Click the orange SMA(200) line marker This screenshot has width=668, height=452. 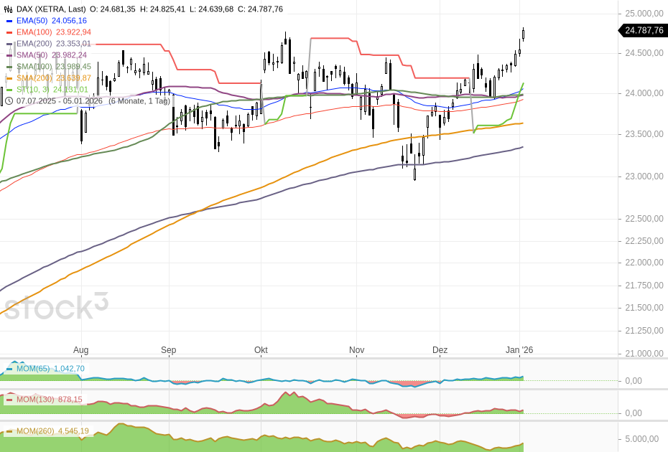click(x=9, y=78)
